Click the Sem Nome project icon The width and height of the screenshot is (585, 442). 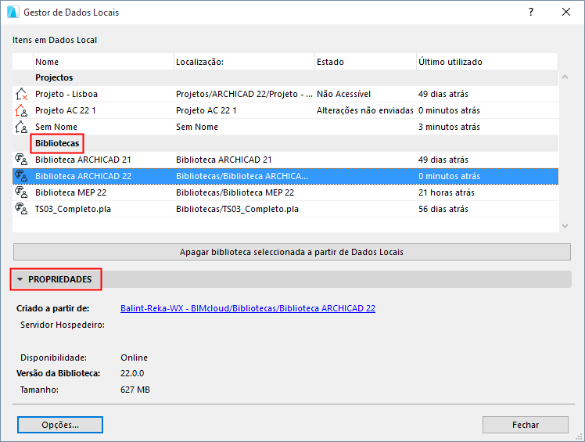coord(21,127)
